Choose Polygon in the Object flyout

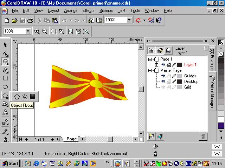pyautogui.click(x=17, y=97)
